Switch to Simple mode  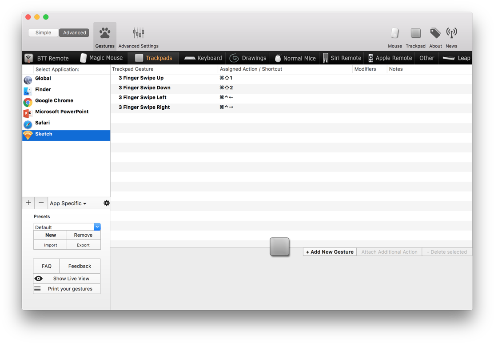[44, 32]
